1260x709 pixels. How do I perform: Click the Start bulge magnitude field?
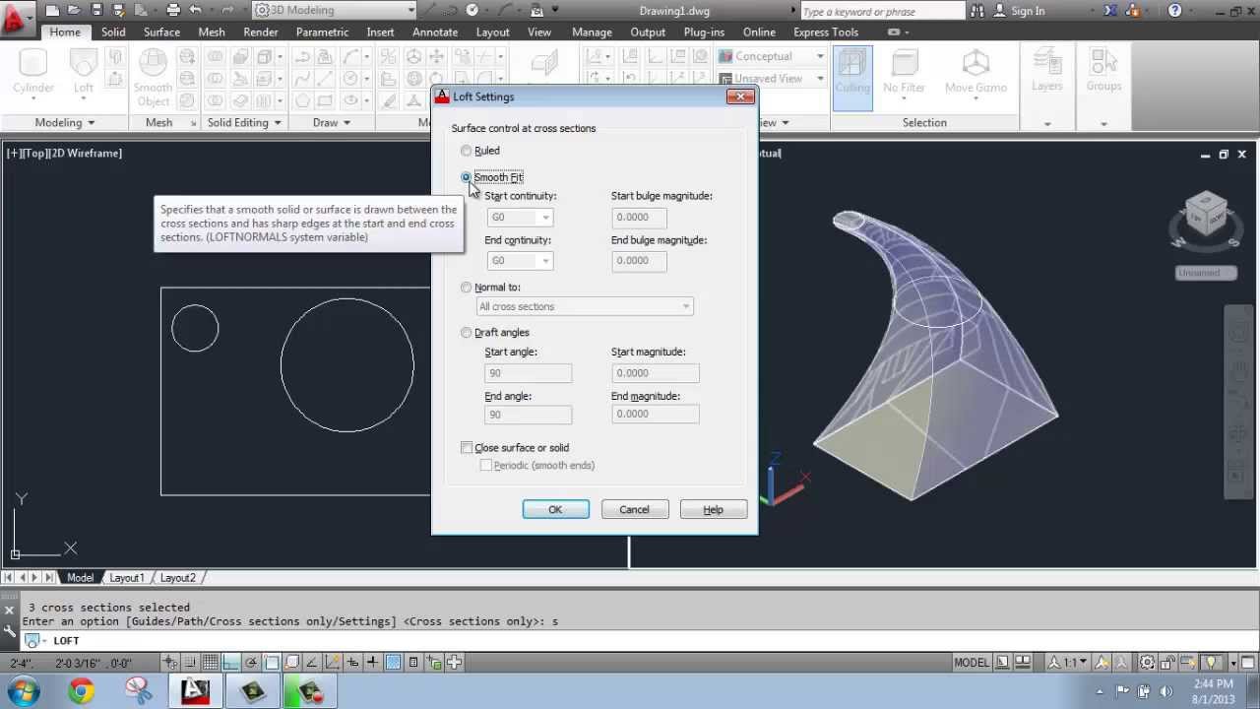pos(639,217)
